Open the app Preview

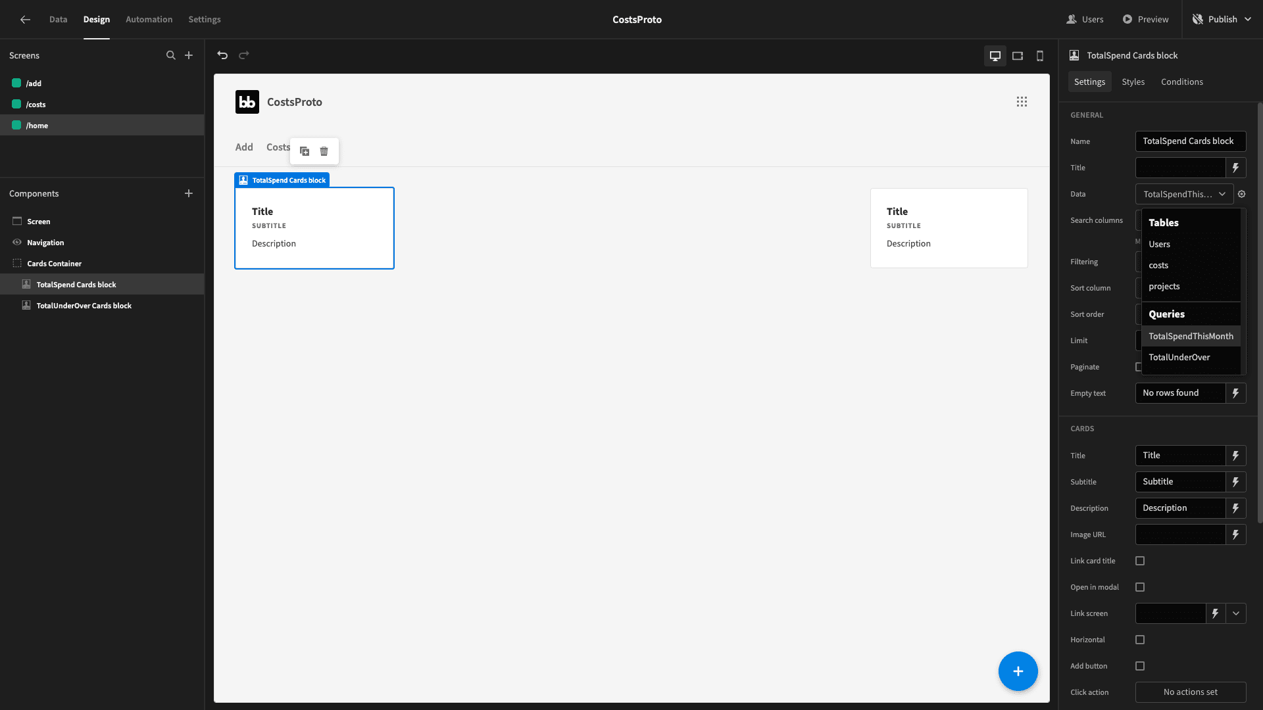tap(1146, 19)
